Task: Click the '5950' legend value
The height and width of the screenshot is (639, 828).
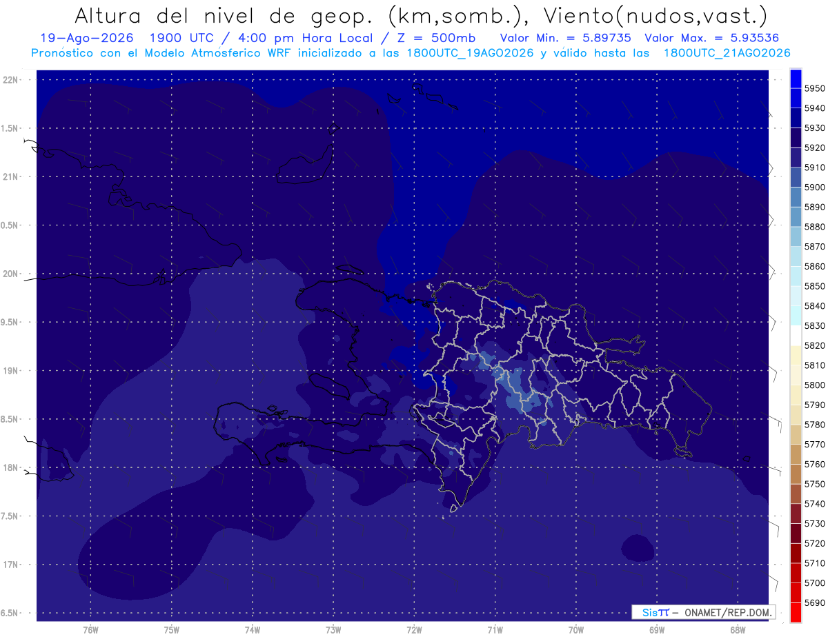Action: pyautogui.click(x=815, y=88)
